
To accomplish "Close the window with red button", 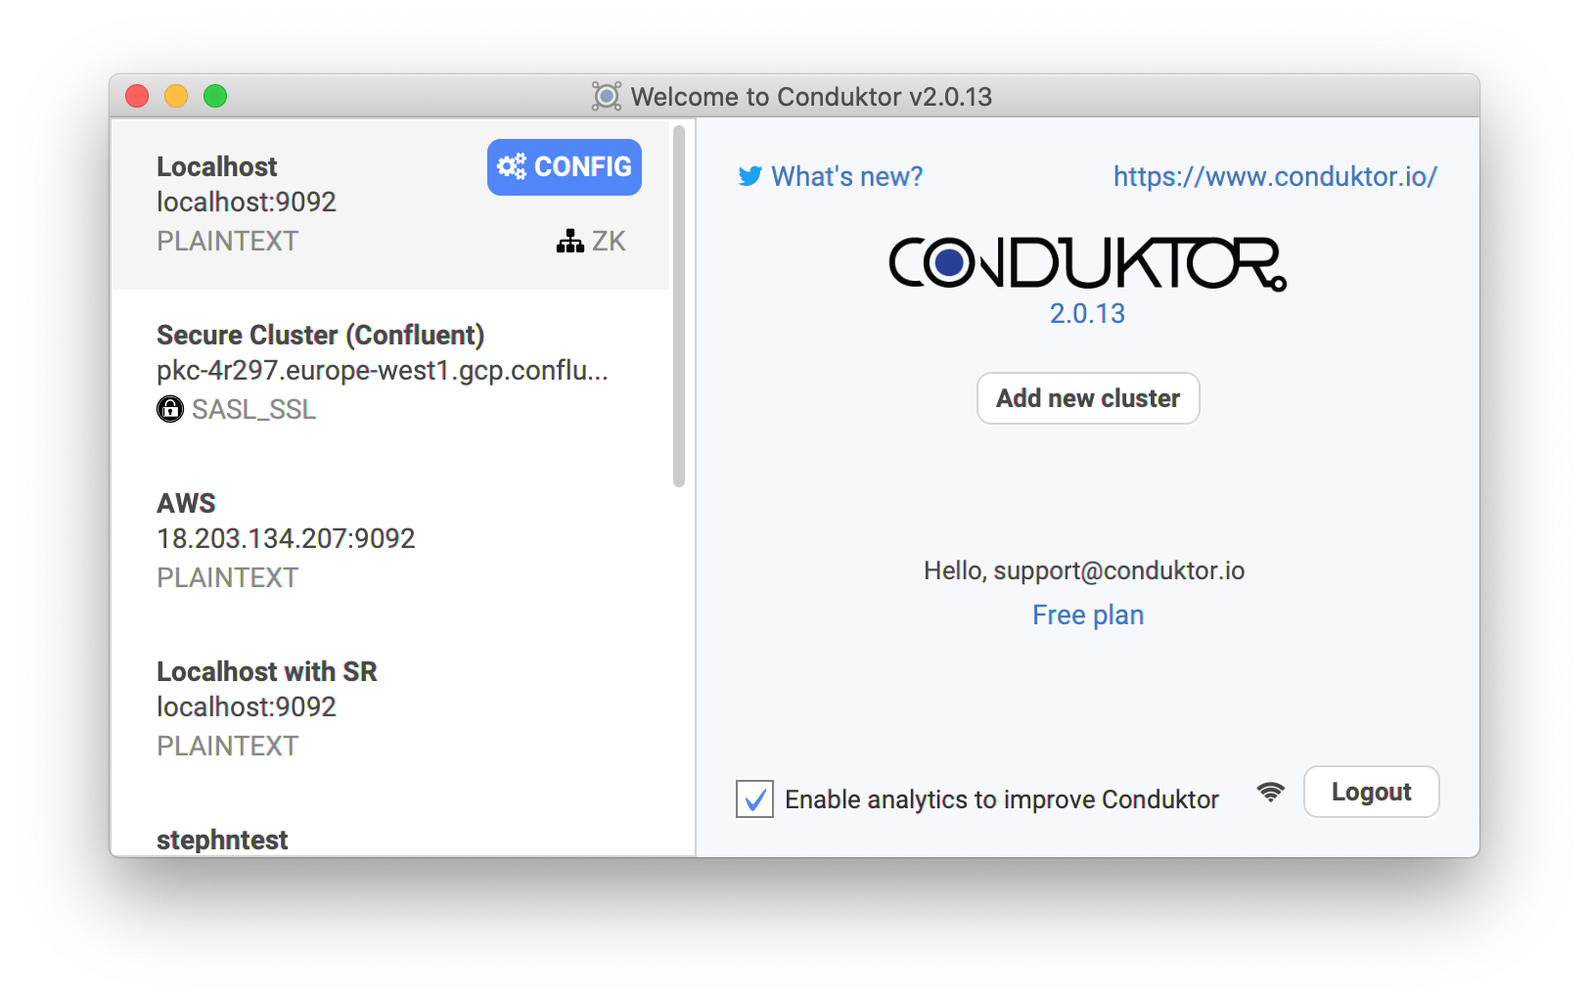I will pyautogui.click(x=137, y=96).
